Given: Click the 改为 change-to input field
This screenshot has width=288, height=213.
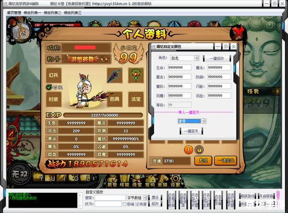Looking at the screenshot, I should click(x=108, y=204).
